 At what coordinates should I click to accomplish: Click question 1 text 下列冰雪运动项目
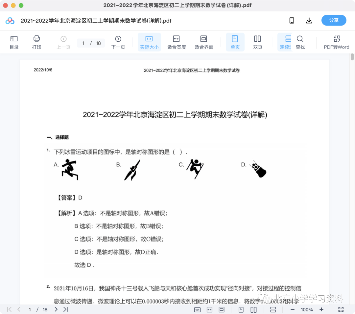[x=120, y=152]
